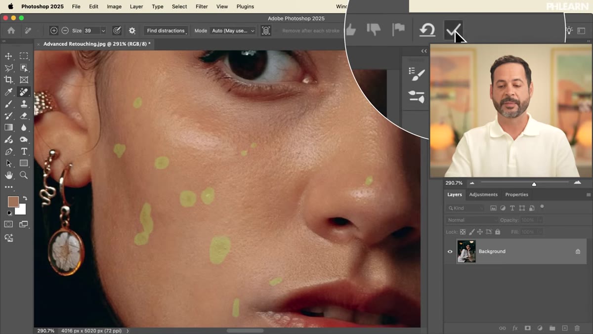Add a layer mask icon
This screenshot has width=593, height=334.
(527, 328)
